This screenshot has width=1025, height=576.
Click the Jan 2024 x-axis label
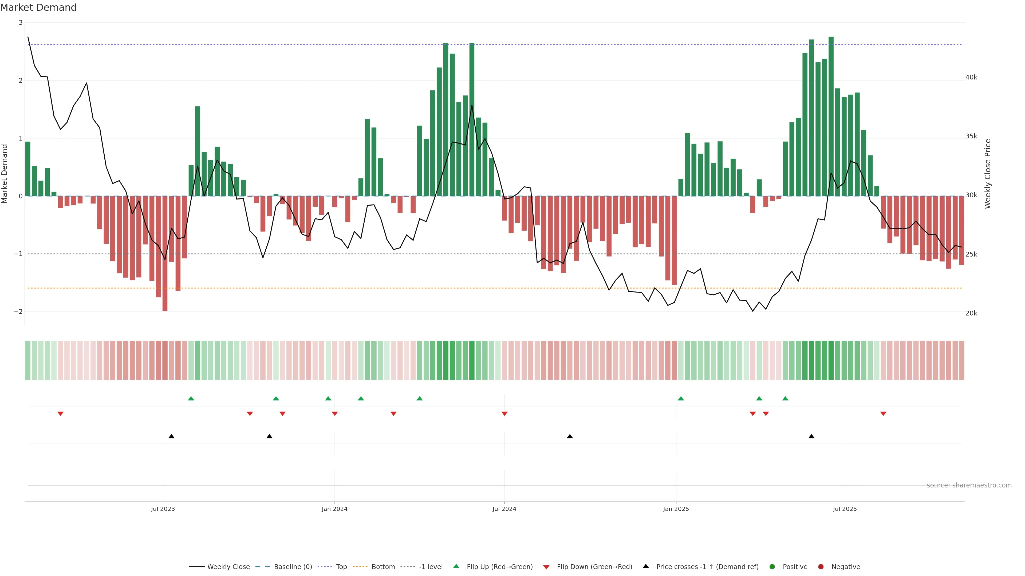tap(334, 509)
